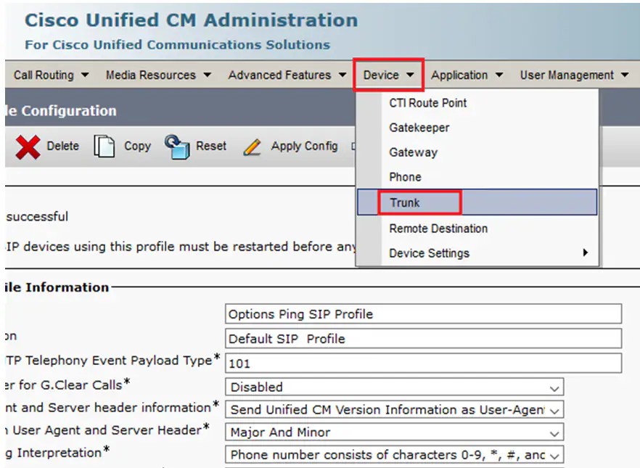Select Gatekeeper from the Device menu
Screen dimensions: 640x468
418,128
